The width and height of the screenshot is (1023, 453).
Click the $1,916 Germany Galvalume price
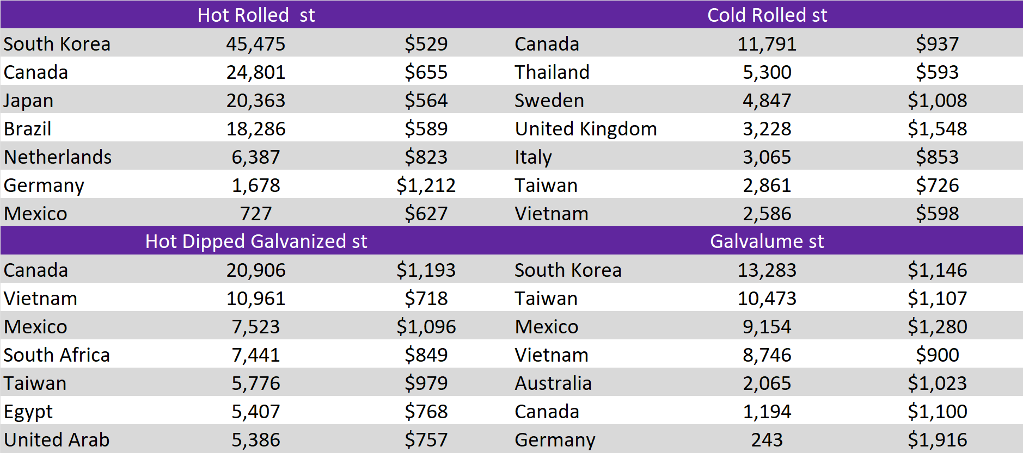tap(937, 439)
